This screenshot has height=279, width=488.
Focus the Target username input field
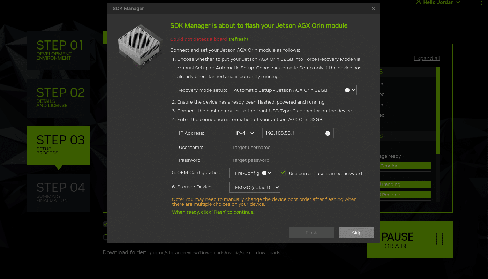281,147
